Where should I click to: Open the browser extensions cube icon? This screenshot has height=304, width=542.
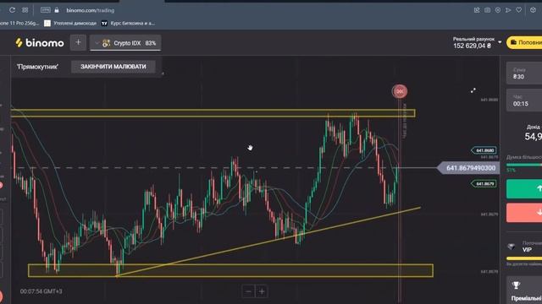(533, 10)
